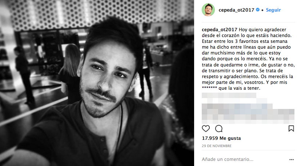Click the cepeda_ot2017 name starting the caption
The width and height of the screenshot is (301, 166).
tap(220, 30)
